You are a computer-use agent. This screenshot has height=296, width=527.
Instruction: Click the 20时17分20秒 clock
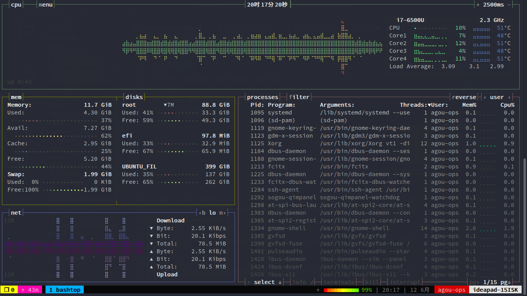click(x=267, y=5)
